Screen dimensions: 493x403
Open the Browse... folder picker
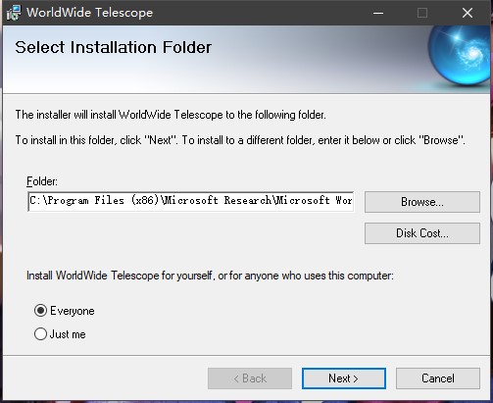pos(422,202)
